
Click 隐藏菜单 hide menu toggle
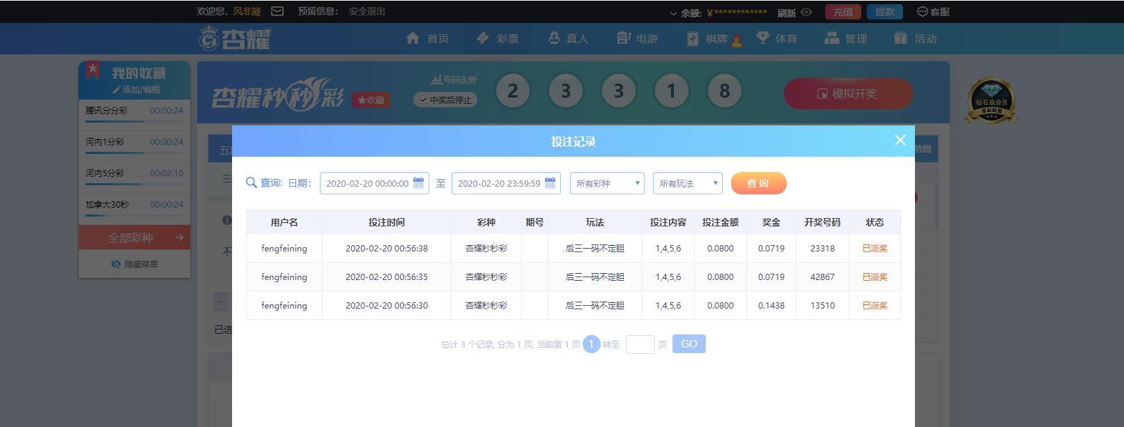[134, 264]
